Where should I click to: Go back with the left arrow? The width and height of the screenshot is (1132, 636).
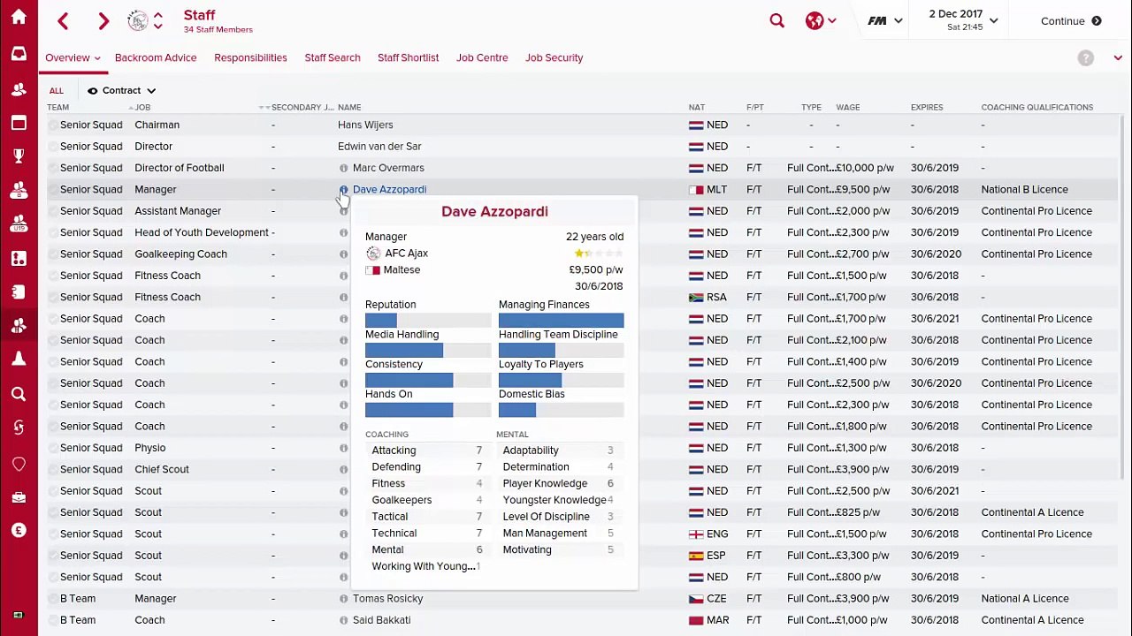(x=63, y=20)
